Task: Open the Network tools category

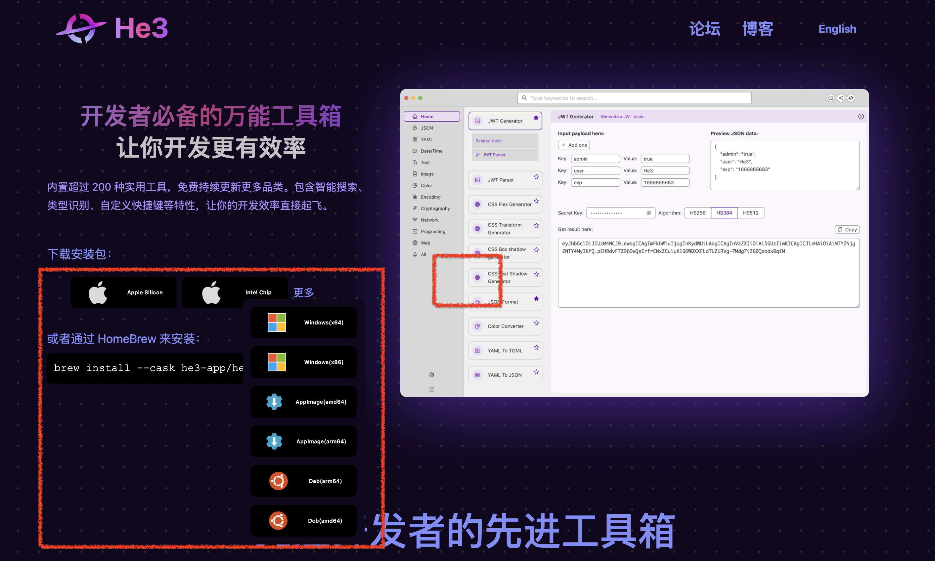Action: 429,220
